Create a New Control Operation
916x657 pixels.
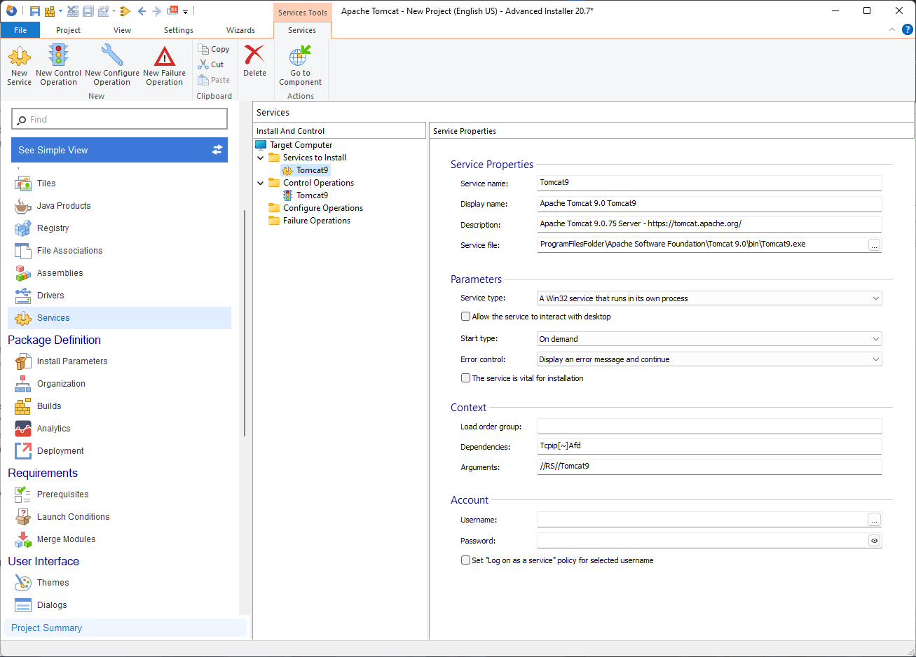click(x=59, y=66)
